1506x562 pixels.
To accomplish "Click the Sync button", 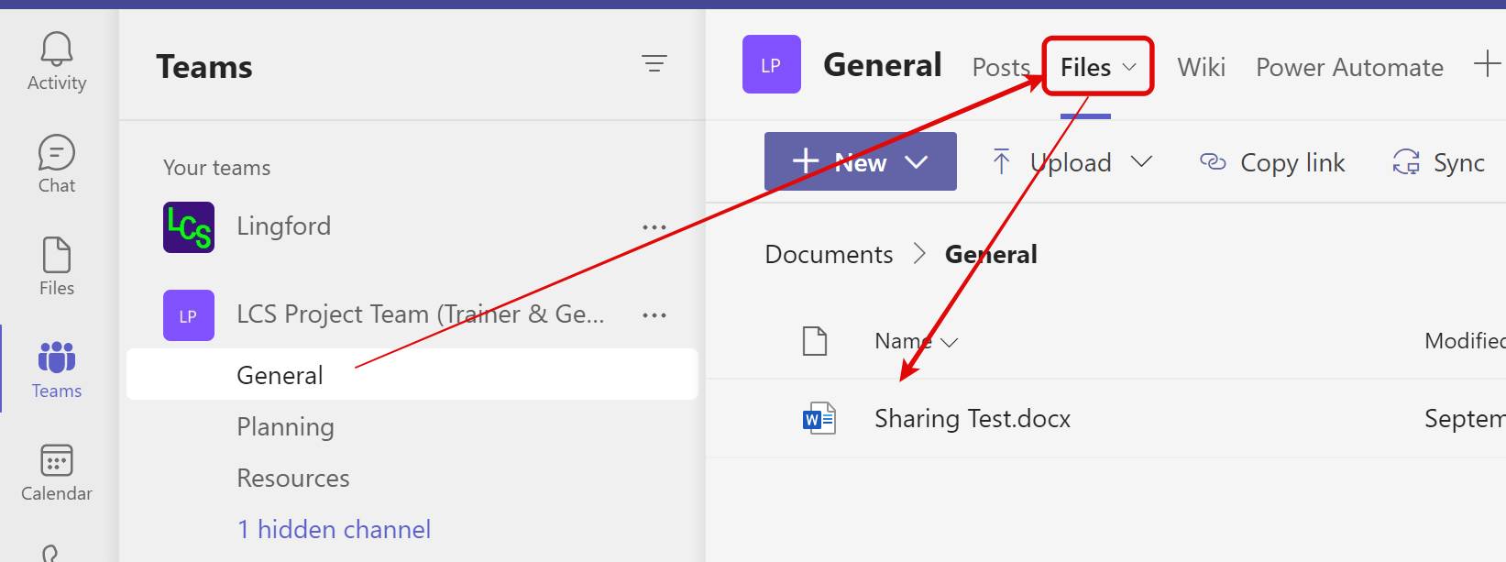I will 1439,163.
